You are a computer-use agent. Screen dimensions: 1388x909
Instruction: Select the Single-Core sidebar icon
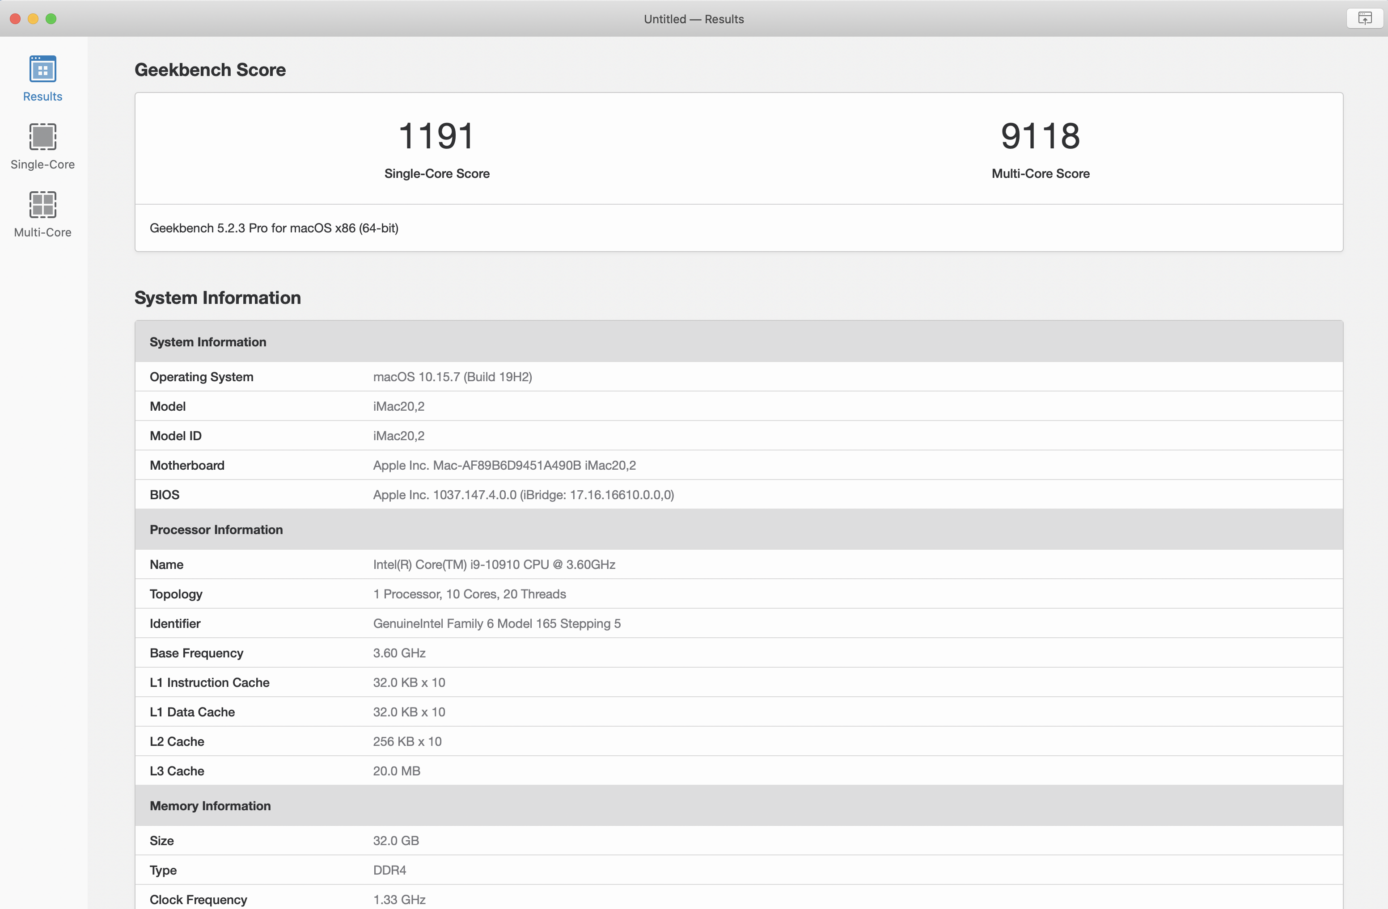click(x=42, y=137)
